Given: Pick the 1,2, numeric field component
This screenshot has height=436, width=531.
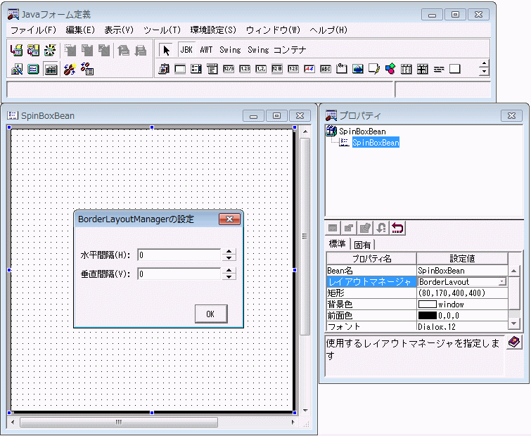Looking at the screenshot, I should click(x=261, y=69).
